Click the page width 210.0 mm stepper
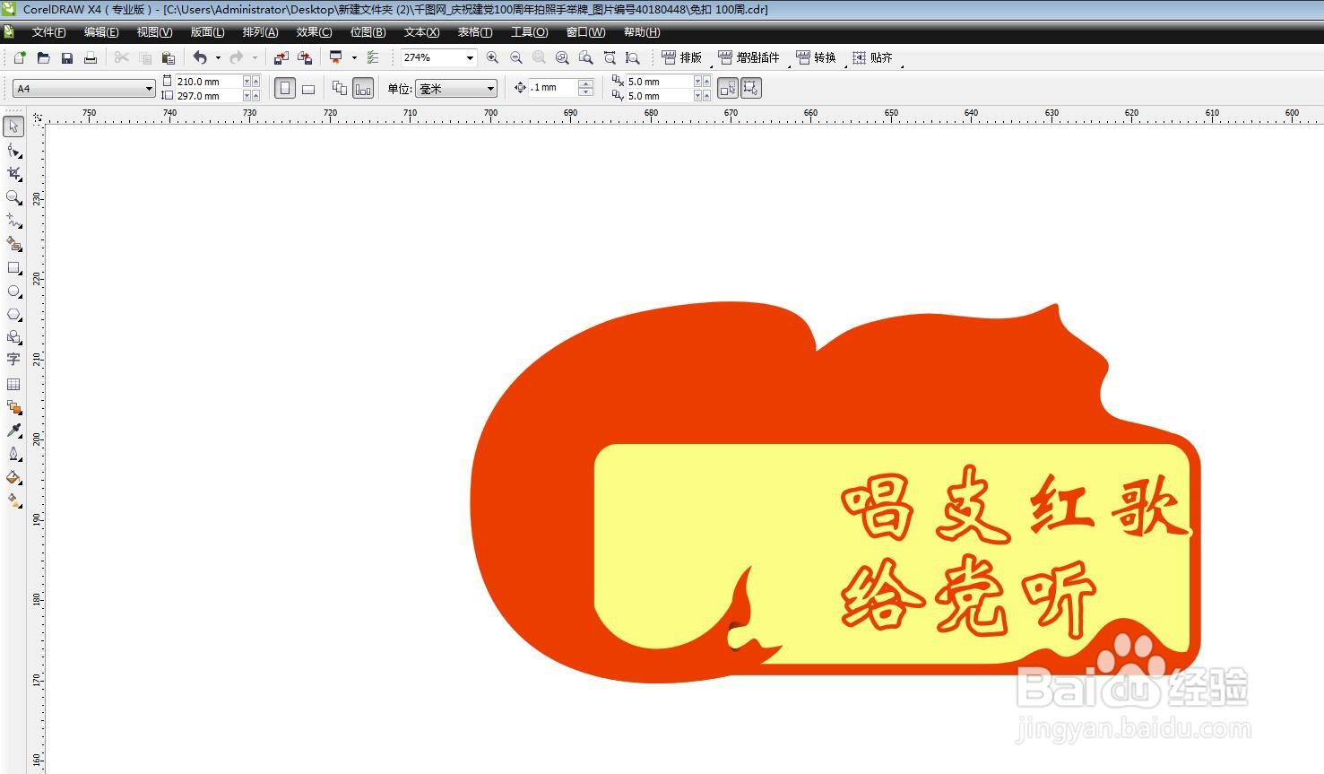Screen dimensions: 1324x774 click(x=252, y=82)
